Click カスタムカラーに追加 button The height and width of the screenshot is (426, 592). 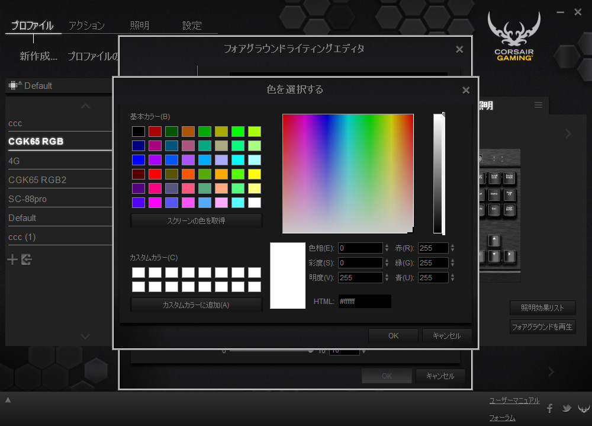[197, 305]
